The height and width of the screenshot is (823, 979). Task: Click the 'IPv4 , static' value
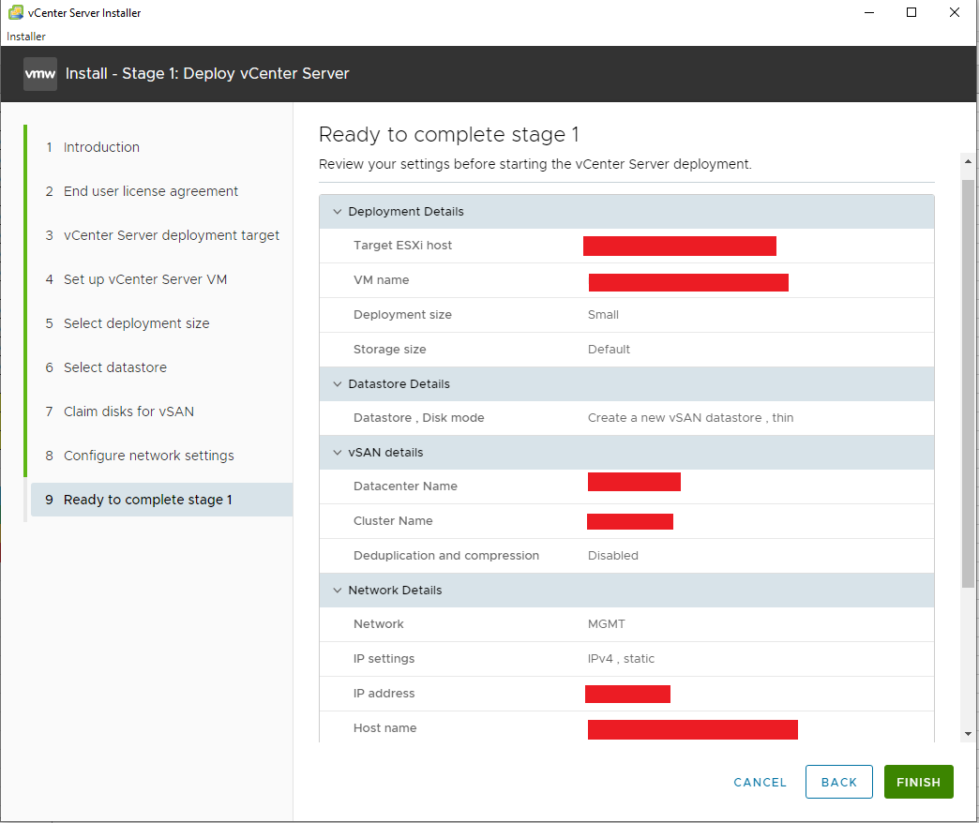tap(621, 659)
